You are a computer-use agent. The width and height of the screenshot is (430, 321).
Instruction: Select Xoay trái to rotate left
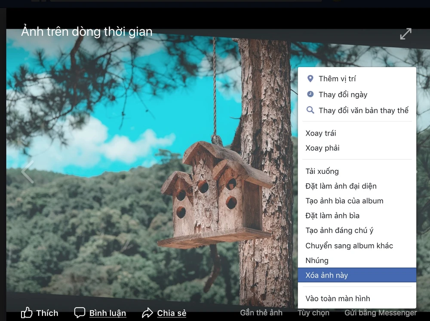[321, 133]
